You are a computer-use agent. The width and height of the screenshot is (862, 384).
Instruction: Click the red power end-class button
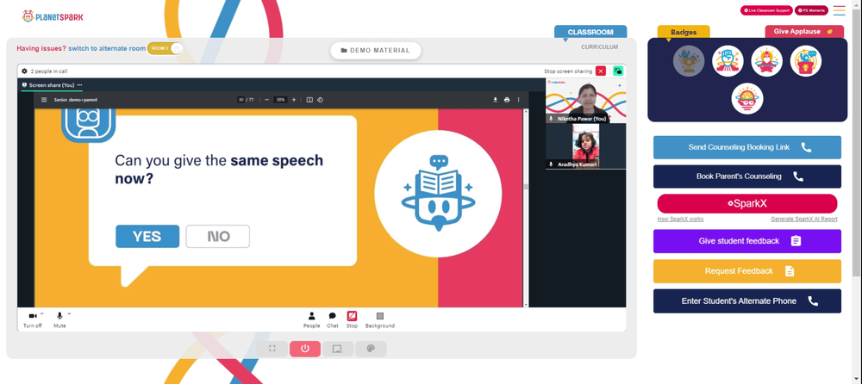pyautogui.click(x=305, y=349)
